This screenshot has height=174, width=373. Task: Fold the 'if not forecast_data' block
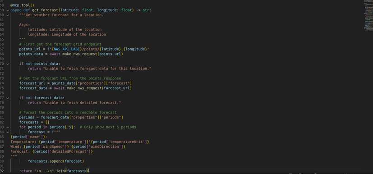tap(8, 98)
